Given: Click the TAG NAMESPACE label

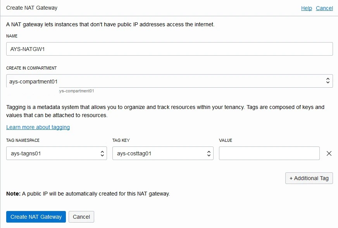Looking at the screenshot, I should 23,140.
